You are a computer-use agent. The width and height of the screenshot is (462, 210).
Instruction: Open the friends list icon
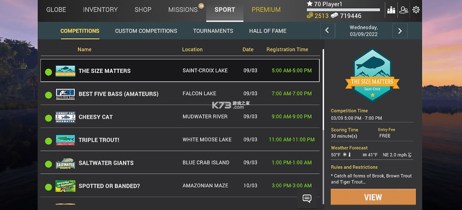[404, 10]
